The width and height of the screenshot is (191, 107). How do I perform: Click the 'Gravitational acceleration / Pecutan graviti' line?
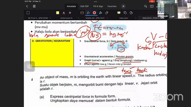(109, 56)
